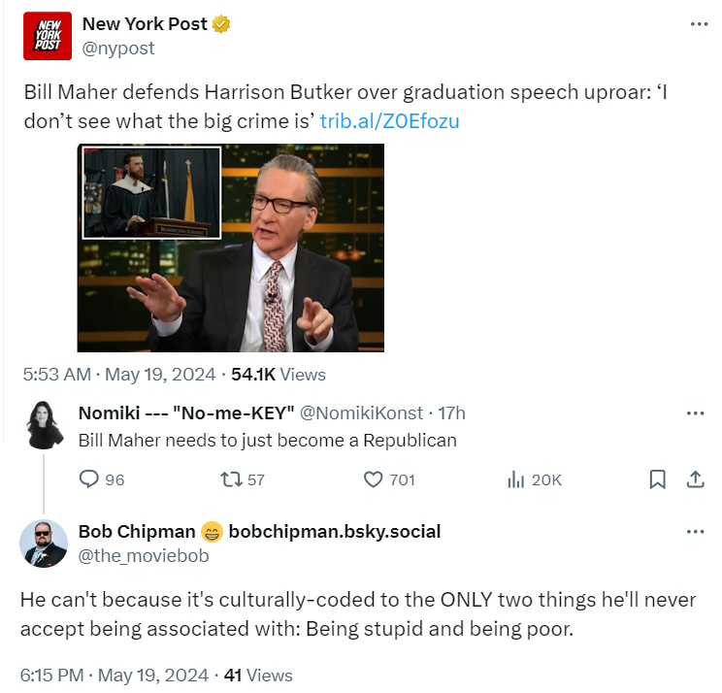Image resolution: width=722 pixels, height=693 pixels.
Task: Share Nomiki's tweet using the share icon
Action: tap(695, 478)
